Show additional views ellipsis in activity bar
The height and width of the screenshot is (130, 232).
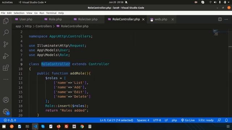(x=6, y=79)
